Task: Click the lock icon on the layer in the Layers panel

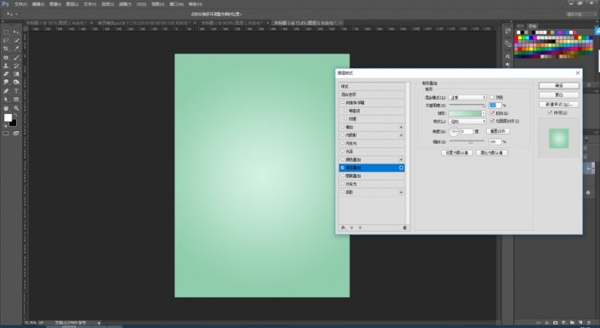Action: [588, 192]
